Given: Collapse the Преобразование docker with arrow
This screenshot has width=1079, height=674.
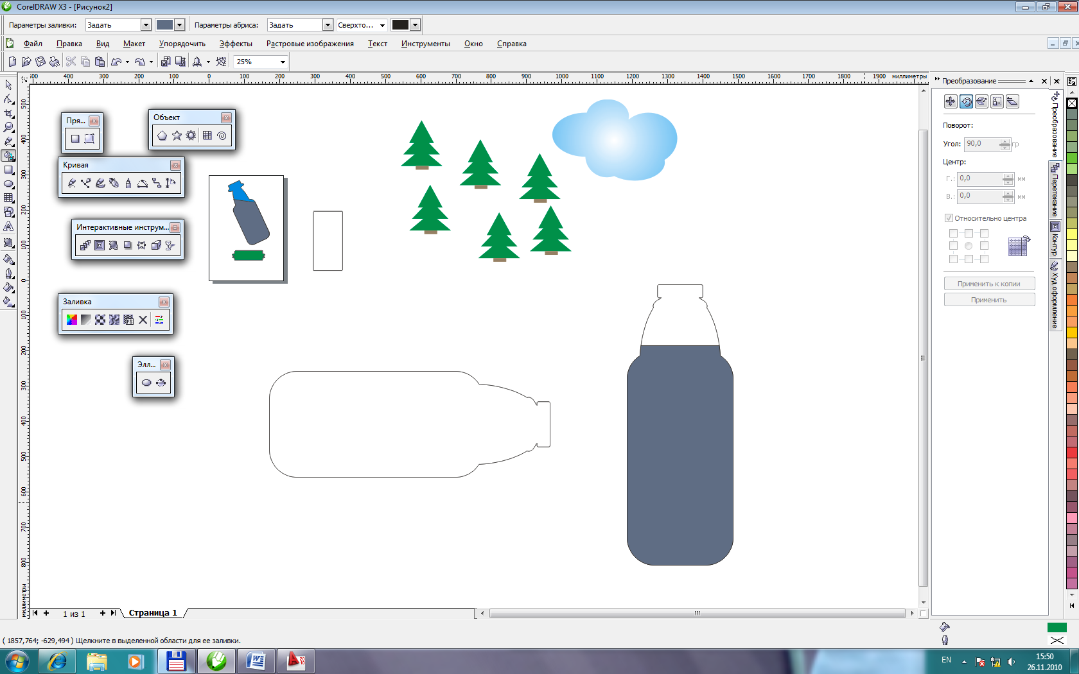Looking at the screenshot, I should pyautogui.click(x=1031, y=81).
